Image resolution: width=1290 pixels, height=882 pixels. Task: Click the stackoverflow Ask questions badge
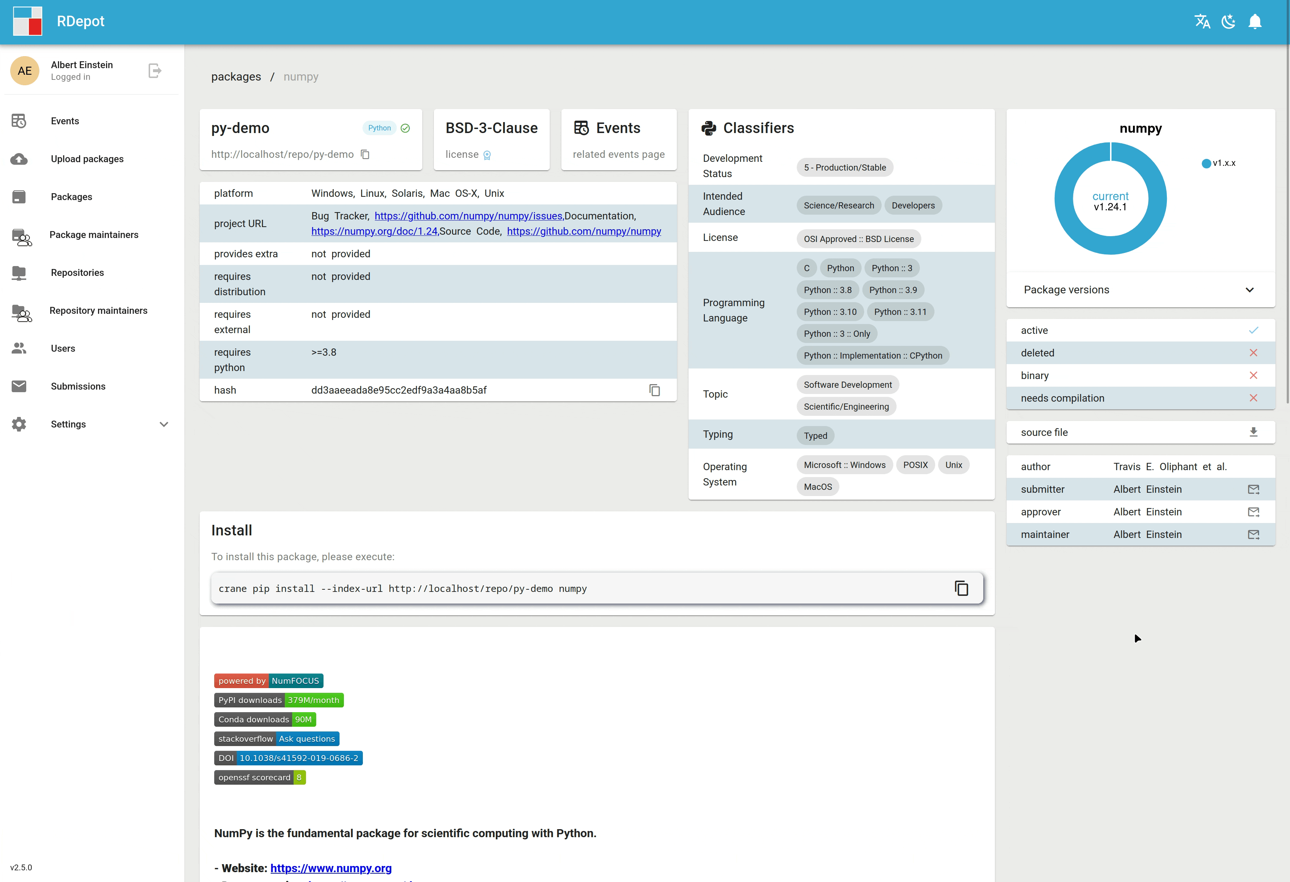coord(277,739)
